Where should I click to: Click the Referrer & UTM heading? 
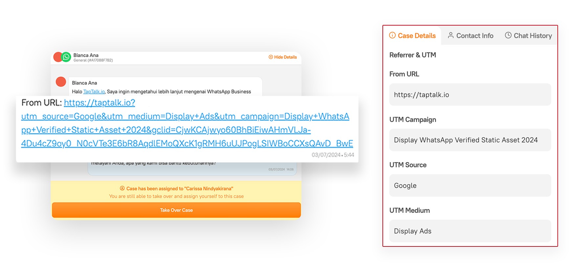coord(413,55)
